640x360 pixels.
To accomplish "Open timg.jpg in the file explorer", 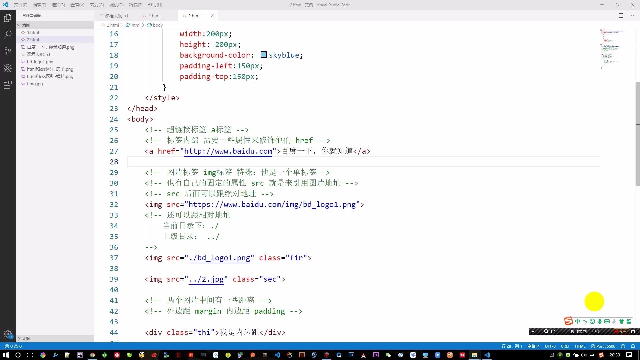I will (x=35, y=84).
